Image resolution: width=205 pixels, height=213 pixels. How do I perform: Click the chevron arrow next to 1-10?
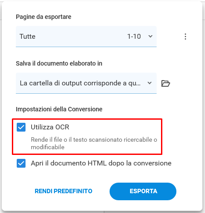point(150,36)
